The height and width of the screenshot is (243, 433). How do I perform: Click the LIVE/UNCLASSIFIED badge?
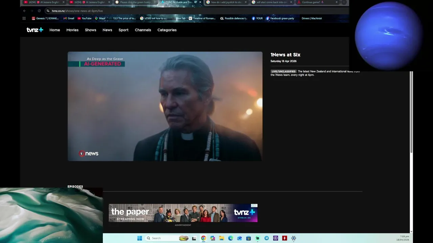click(x=283, y=72)
